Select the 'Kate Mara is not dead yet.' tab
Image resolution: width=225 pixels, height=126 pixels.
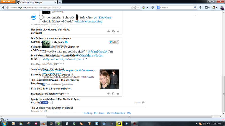pyautogui.click(x=37, y=3)
